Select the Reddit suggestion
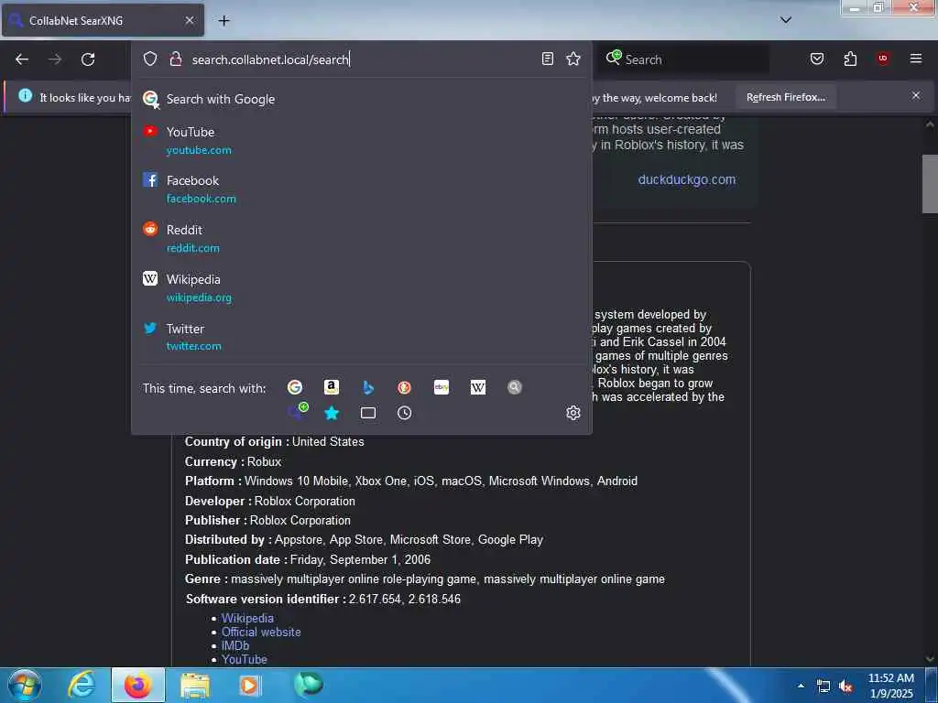The height and width of the screenshot is (703, 938). pos(361,239)
